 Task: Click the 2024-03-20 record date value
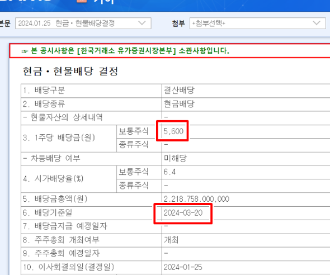click(x=183, y=213)
